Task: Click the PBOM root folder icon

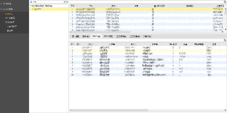Action: [x=33, y=6]
